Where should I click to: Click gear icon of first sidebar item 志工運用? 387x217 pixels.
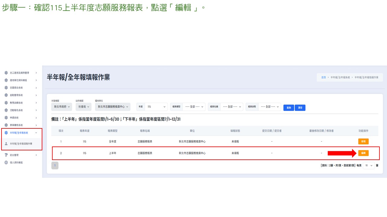click(x=6, y=73)
